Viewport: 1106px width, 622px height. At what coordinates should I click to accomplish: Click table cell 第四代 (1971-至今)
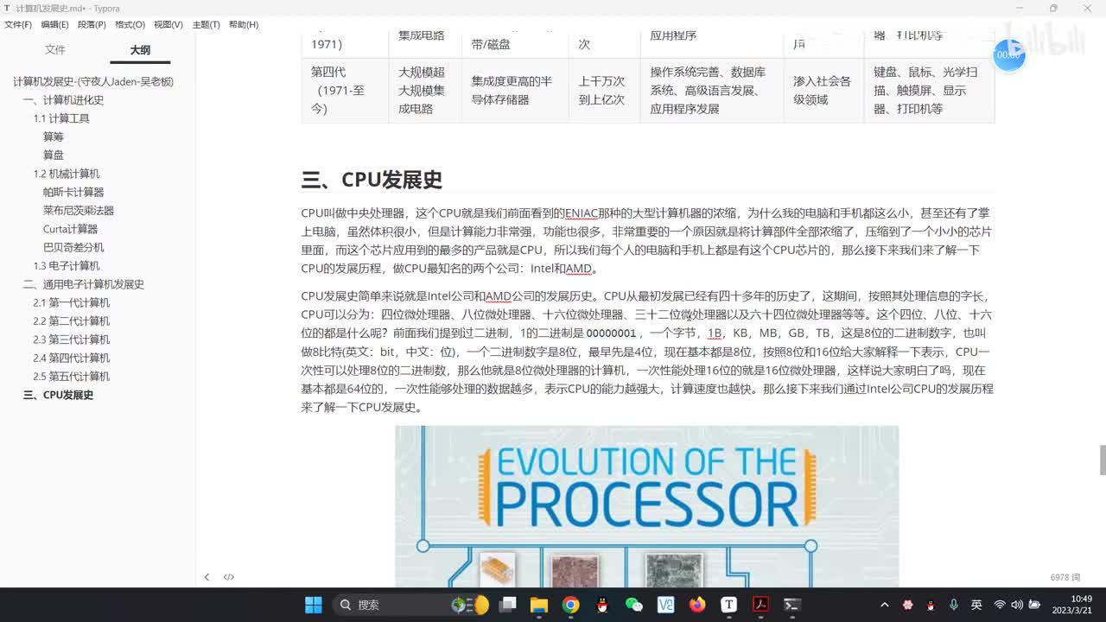345,90
